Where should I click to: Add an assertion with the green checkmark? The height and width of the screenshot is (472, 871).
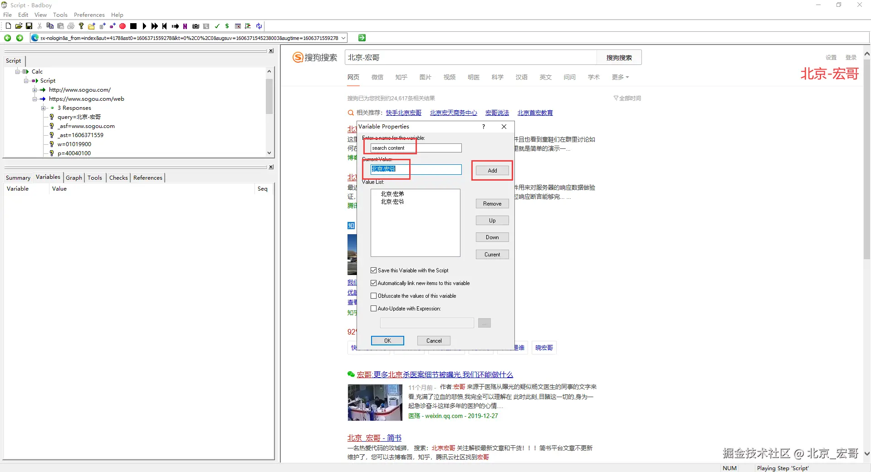coord(217,26)
